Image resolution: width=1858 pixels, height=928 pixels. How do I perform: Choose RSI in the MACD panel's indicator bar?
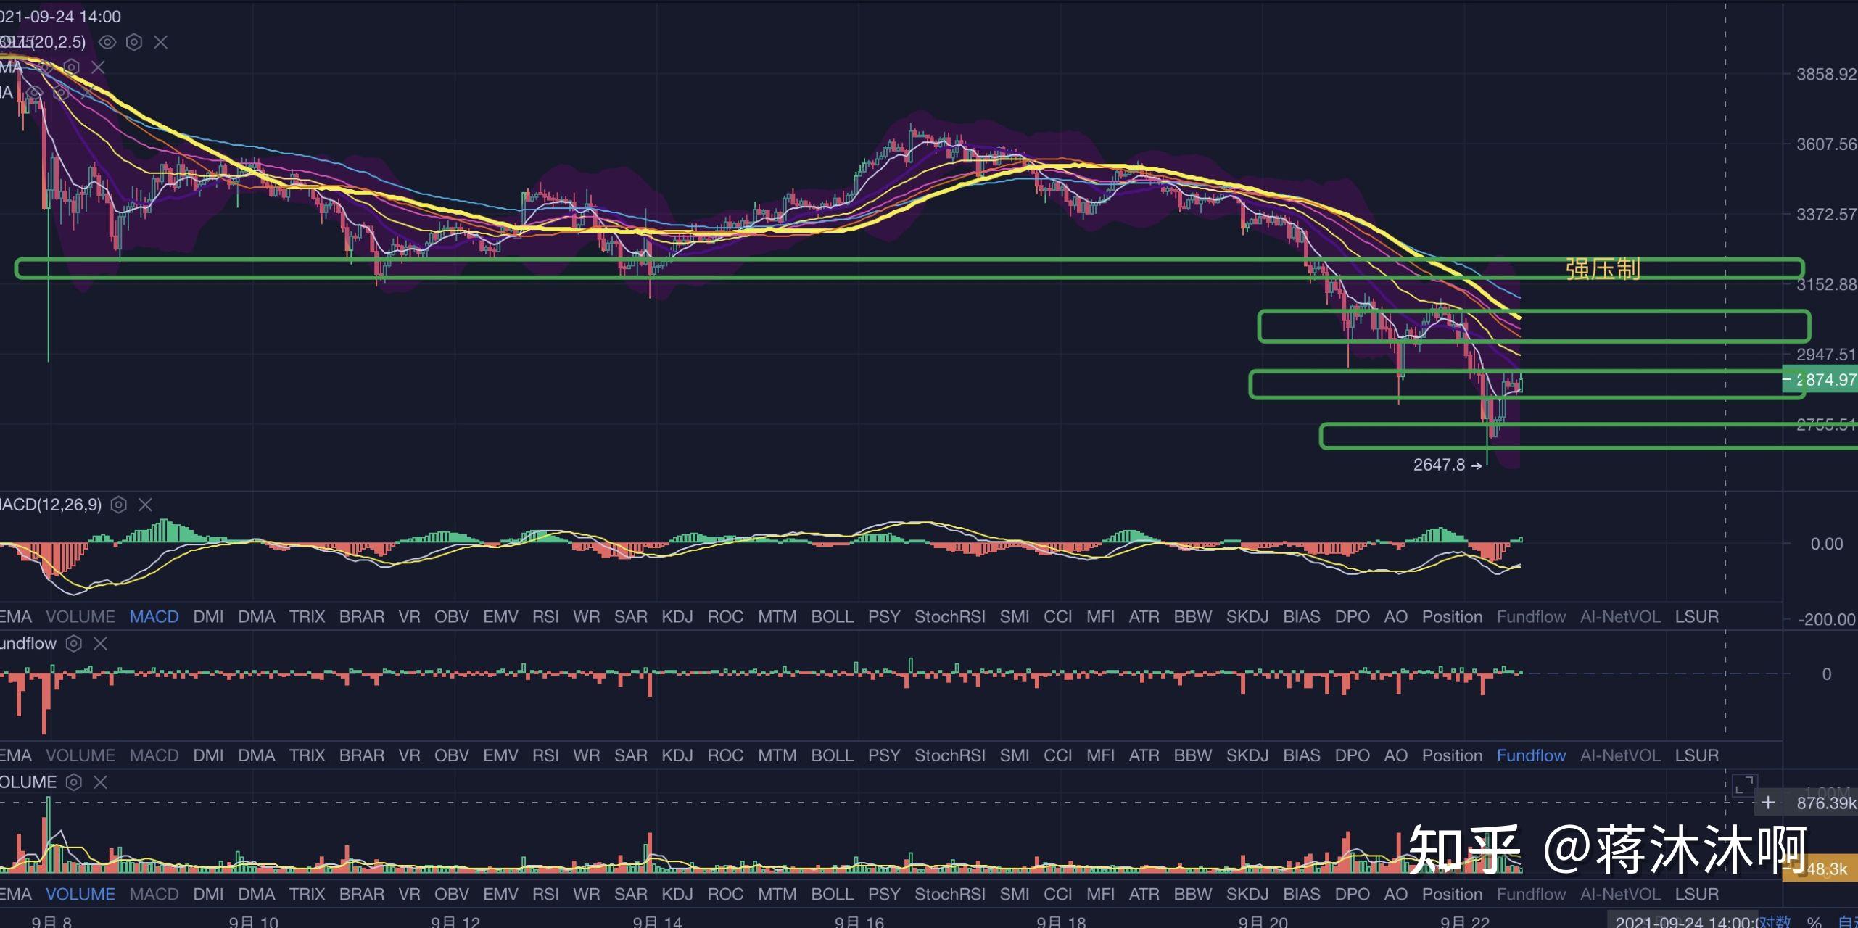[x=545, y=617]
